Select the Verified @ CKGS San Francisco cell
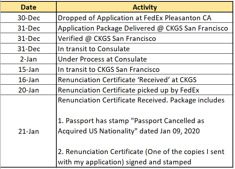235x169 pixels. [145, 38]
